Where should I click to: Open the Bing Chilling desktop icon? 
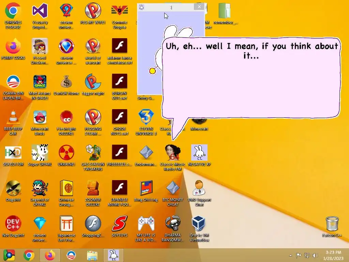[146, 188]
